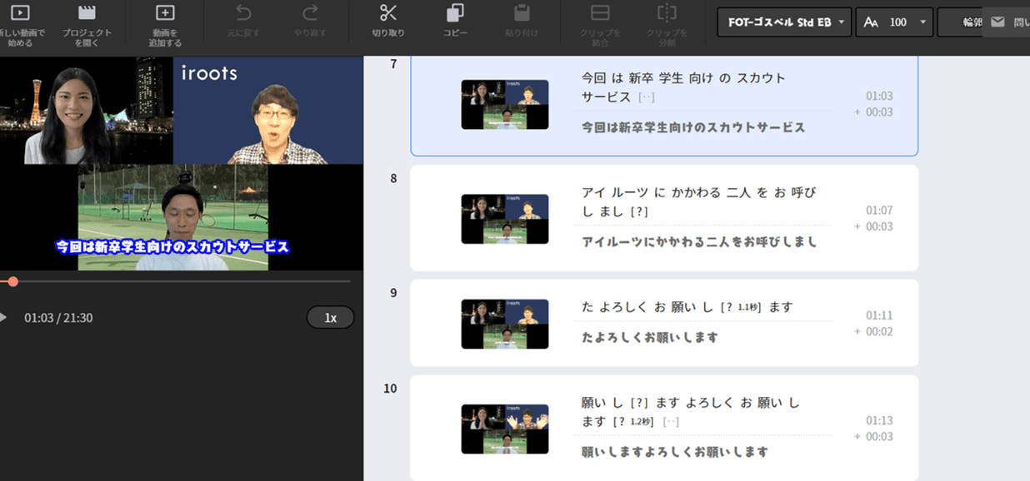Image resolution: width=1030 pixels, height=481 pixels.
Task: Undo with the 元に戻す arrow
Action: [243, 13]
